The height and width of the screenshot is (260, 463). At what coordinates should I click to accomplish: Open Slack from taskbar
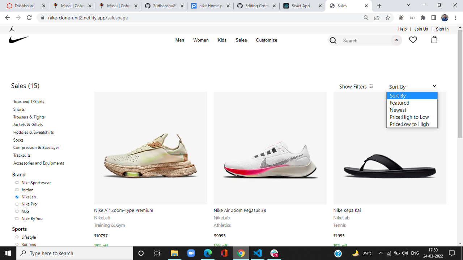point(274,253)
